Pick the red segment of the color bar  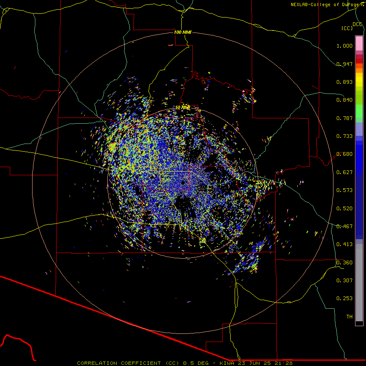click(359, 61)
